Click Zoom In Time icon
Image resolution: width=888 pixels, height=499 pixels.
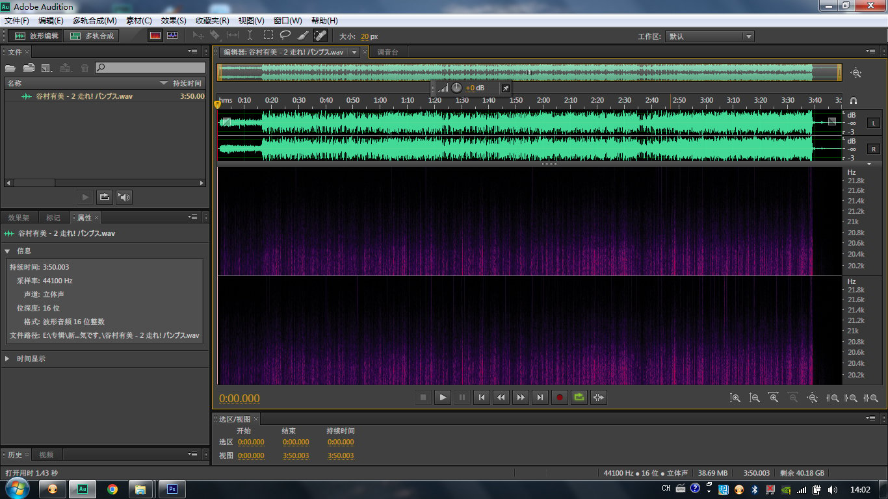(x=774, y=398)
